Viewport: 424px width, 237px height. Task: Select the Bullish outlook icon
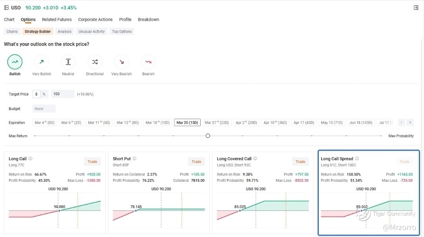[15, 62]
